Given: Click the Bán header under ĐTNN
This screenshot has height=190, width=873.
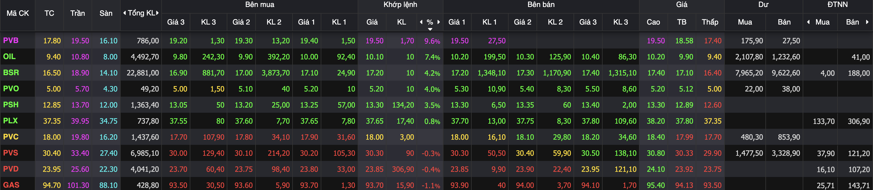Looking at the screenshot, I should [852, 22].
